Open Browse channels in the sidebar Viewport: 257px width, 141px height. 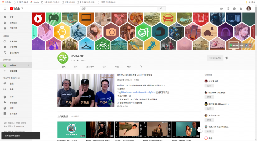[x=16, y=71]
